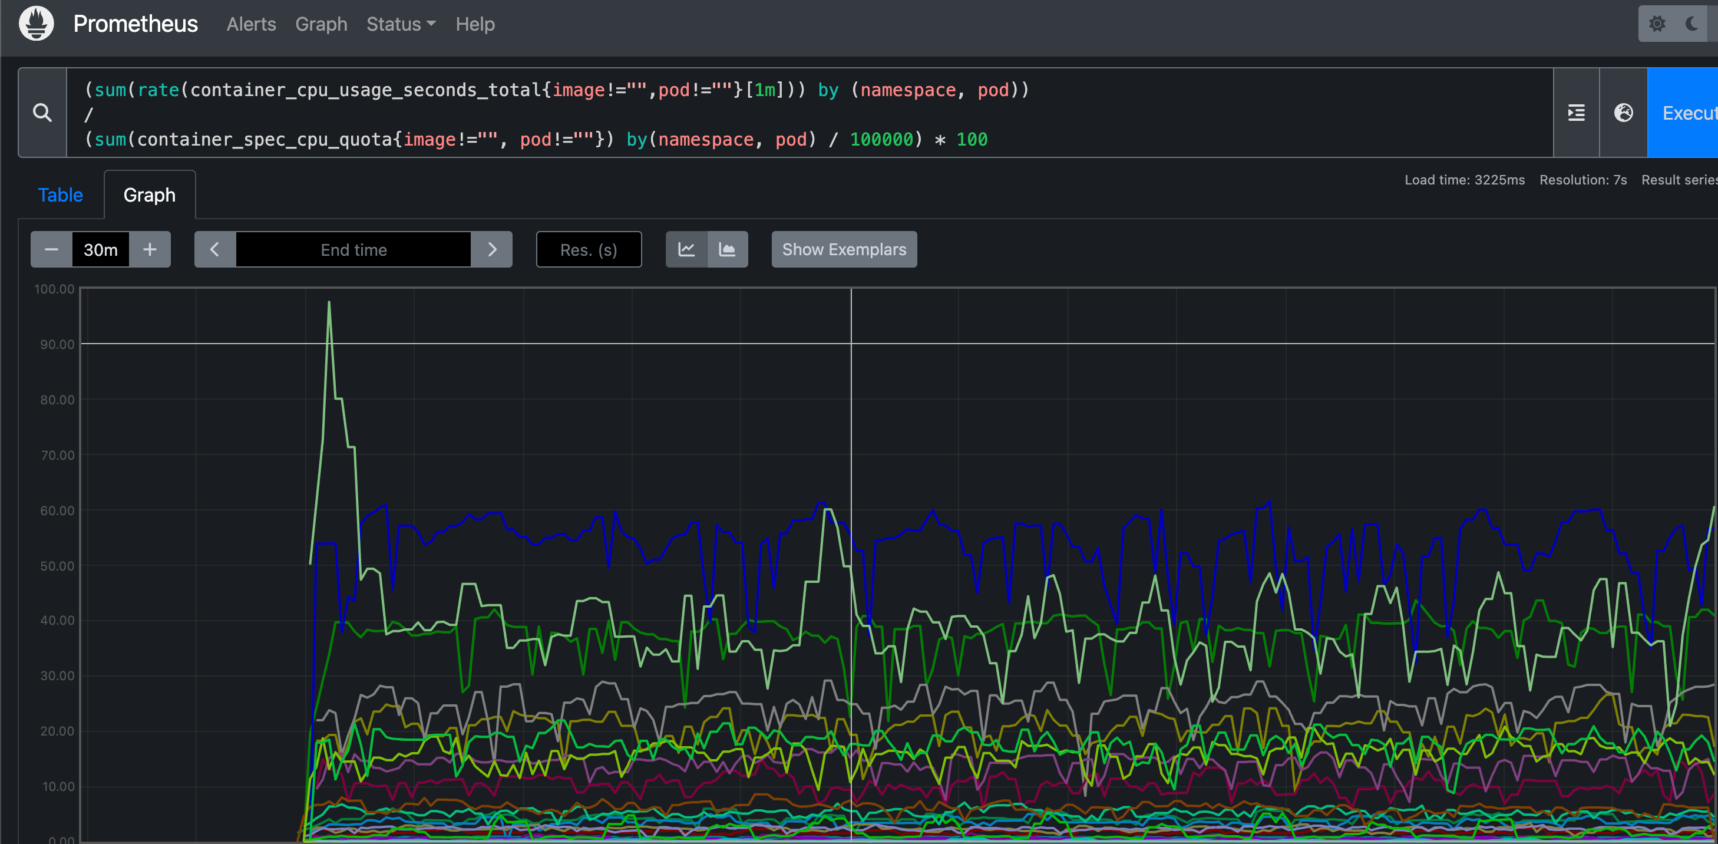The width and height of the screenshot is (1718, 844).
Task: Click the Resolution: 7s text
Action: tap(1582, 180)
